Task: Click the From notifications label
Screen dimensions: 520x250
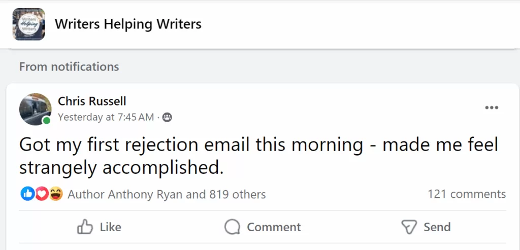Action: pyautogui.click(x=69, y=66)
